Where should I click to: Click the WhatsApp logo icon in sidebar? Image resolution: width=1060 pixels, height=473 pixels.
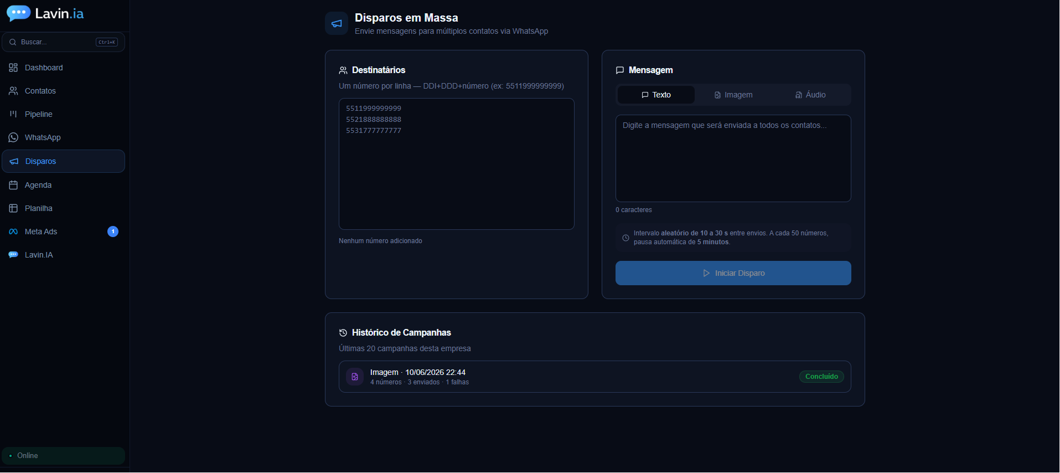click(x=13, y=137)
